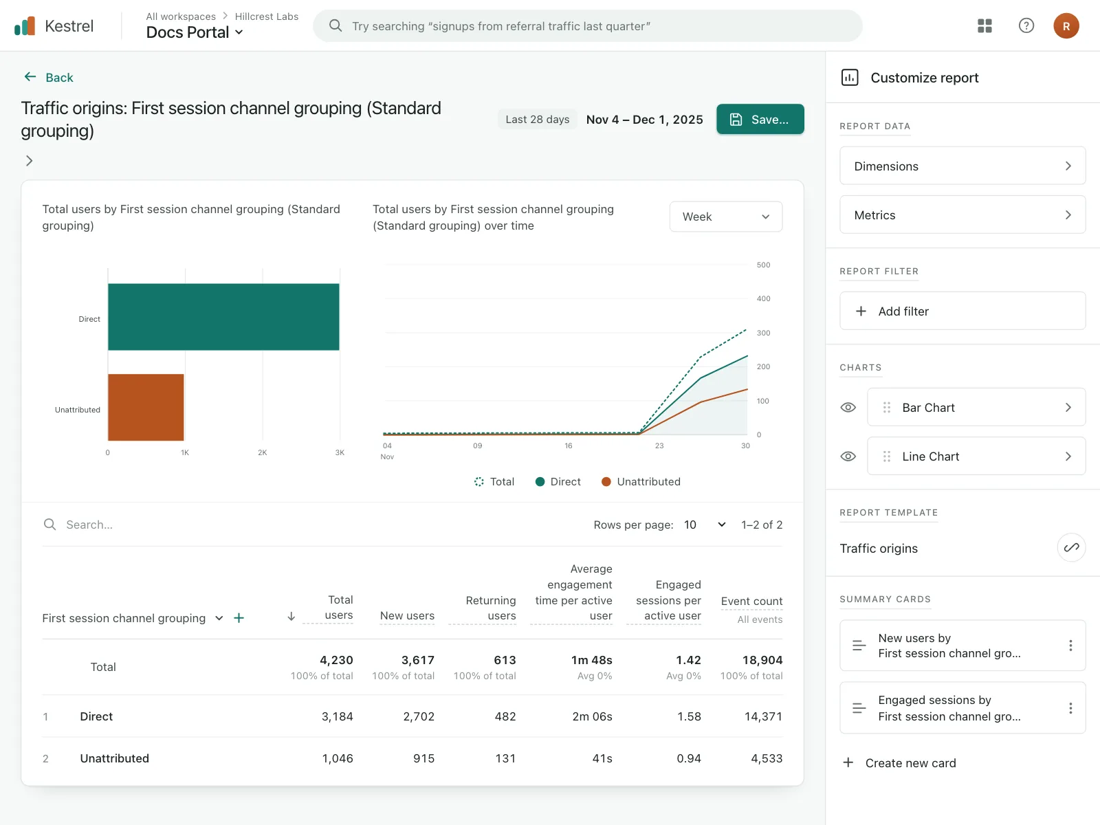Click the plus icon in Add filter
1100x825 pixels.
click(861, 311)
